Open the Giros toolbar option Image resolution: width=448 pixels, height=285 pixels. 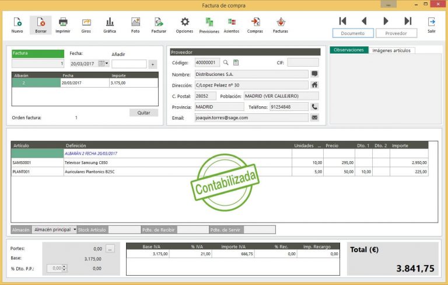pyautogui.click(x=86, y=23)
